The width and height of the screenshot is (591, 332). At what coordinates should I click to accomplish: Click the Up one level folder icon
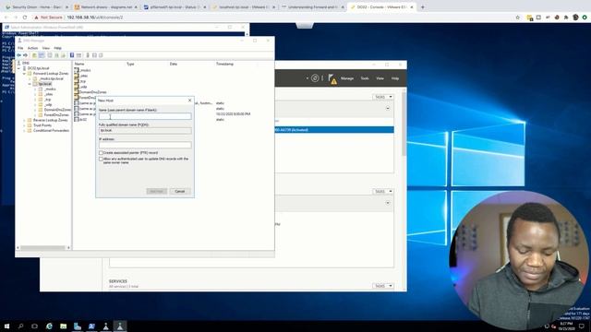34,55
